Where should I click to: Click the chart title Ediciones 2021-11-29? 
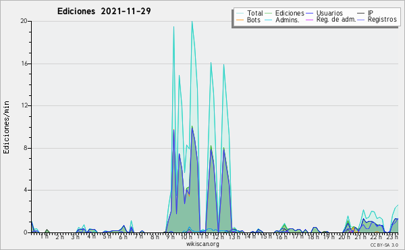pyautogui.click(x=104, y=11)
